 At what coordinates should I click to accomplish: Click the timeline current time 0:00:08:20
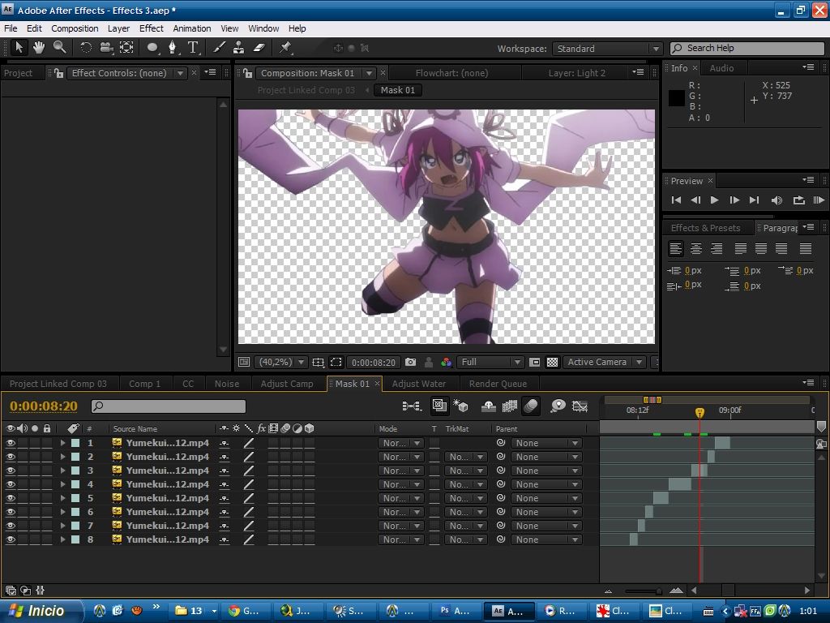coord(44,406)
